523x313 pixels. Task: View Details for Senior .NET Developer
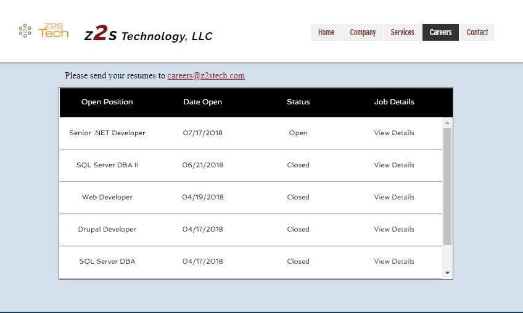pyautogui.click(x=394, y=133)
